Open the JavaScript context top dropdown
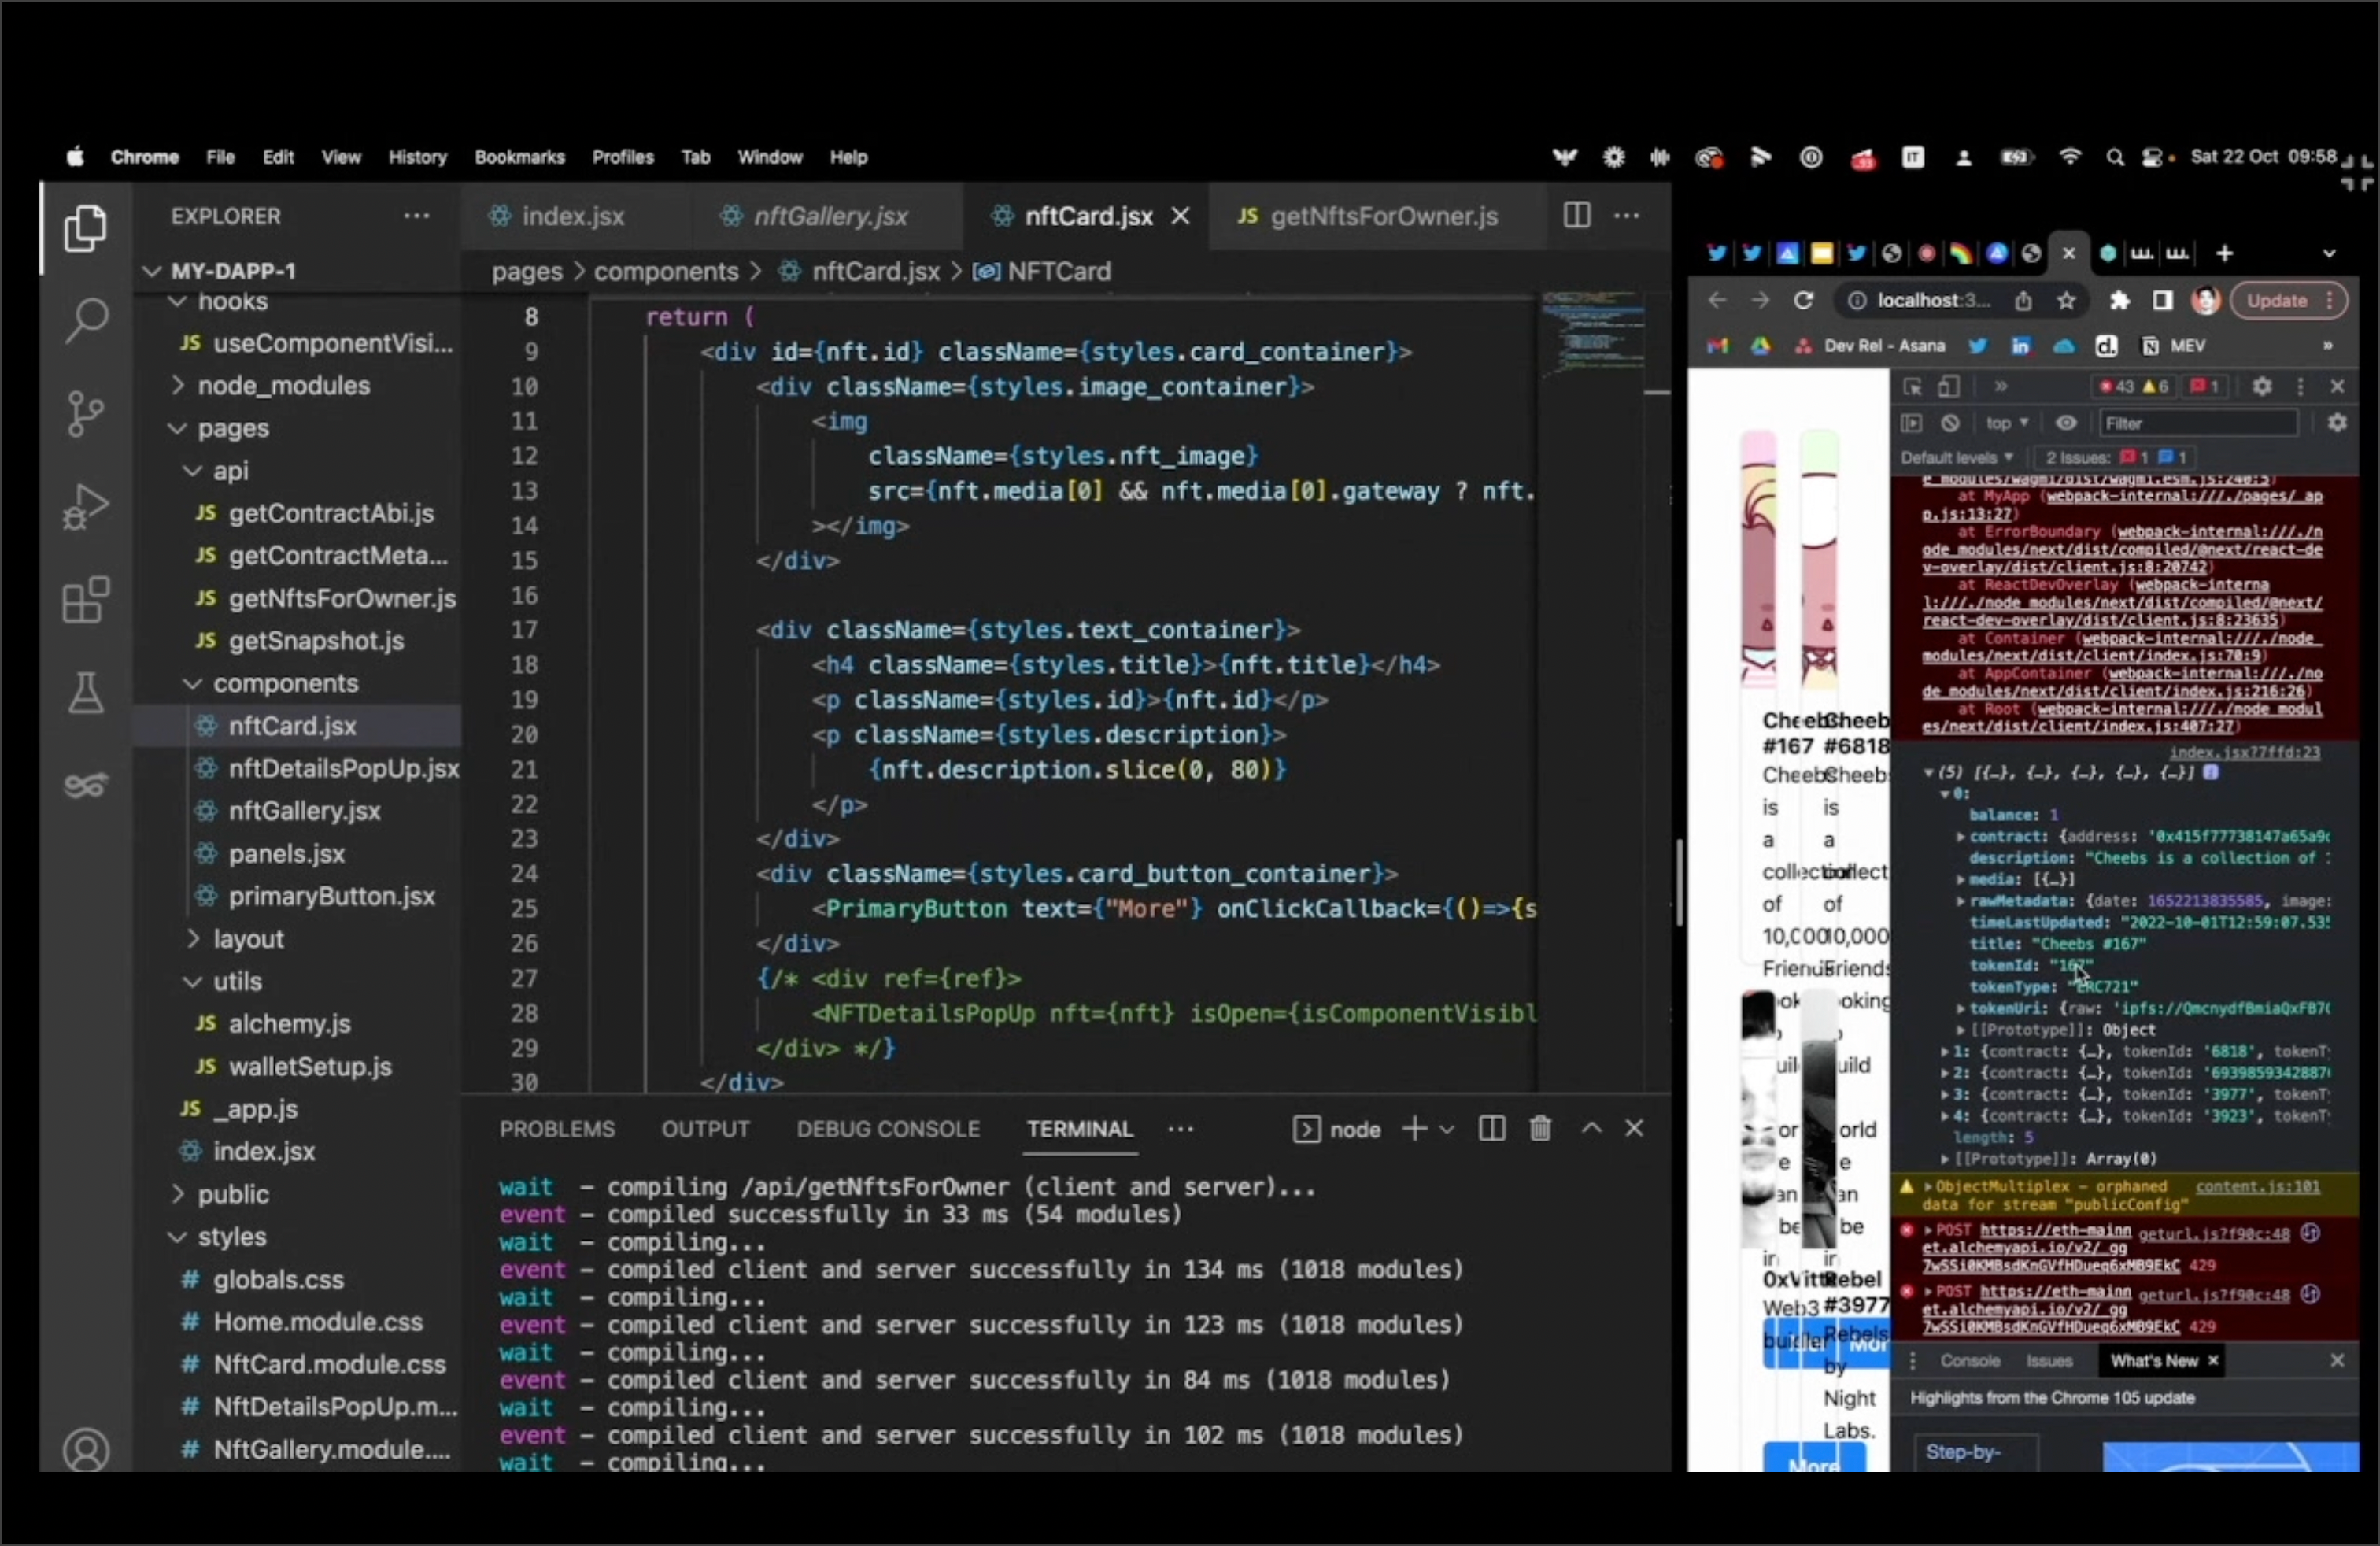Image resolution: width=2380 pixels, height=1546 pixels. click(x=2006, y=423)
